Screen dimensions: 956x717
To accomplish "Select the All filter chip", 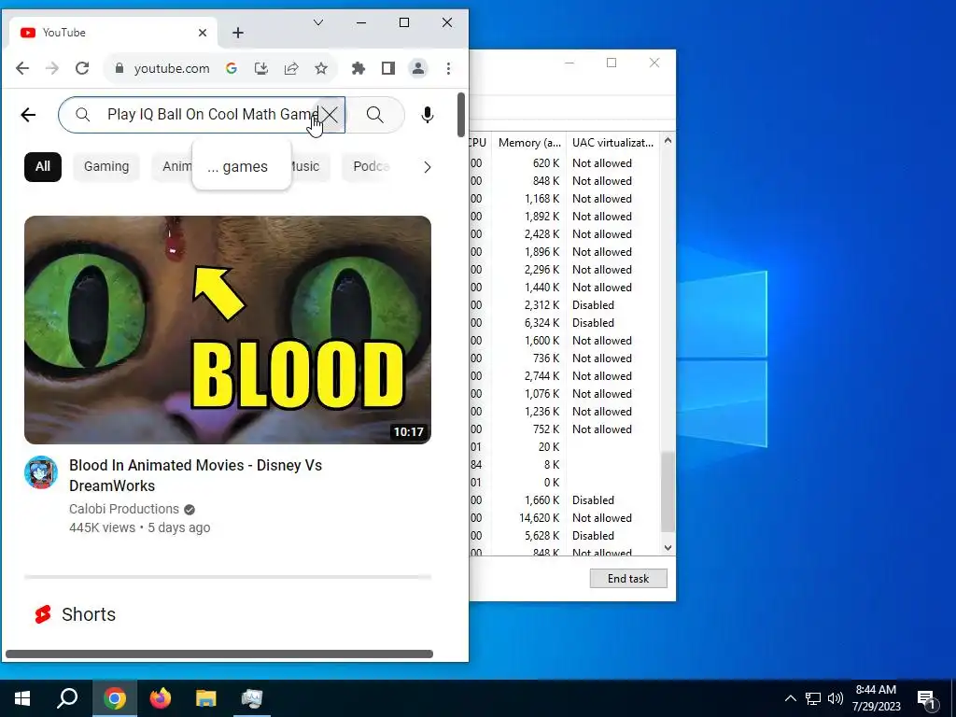I will [43, 166].
